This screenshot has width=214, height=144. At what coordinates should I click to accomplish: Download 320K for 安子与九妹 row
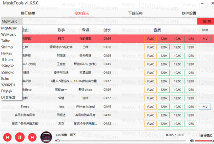click(164, 73)
